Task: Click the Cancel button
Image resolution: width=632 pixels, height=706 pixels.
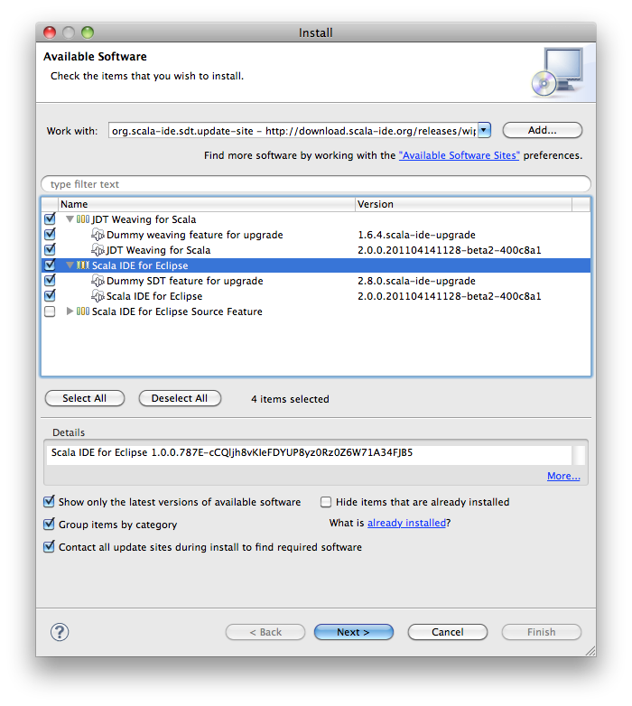Action: pyautogui.click(x=448, y=632)
